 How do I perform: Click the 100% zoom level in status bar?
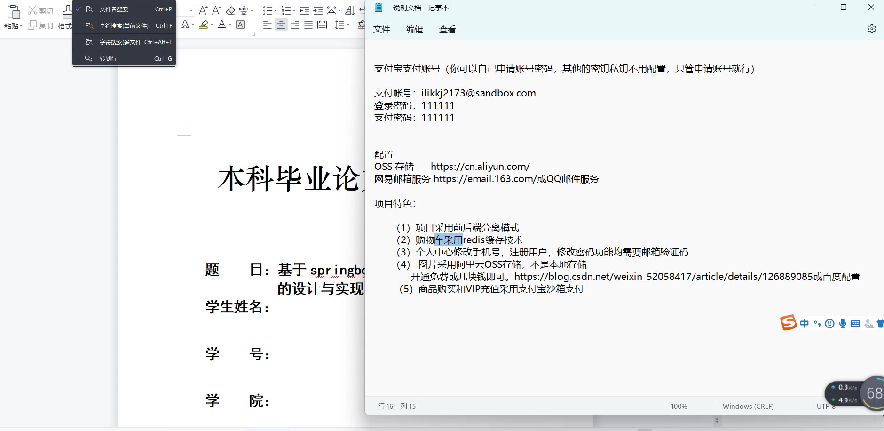point(679,406)
